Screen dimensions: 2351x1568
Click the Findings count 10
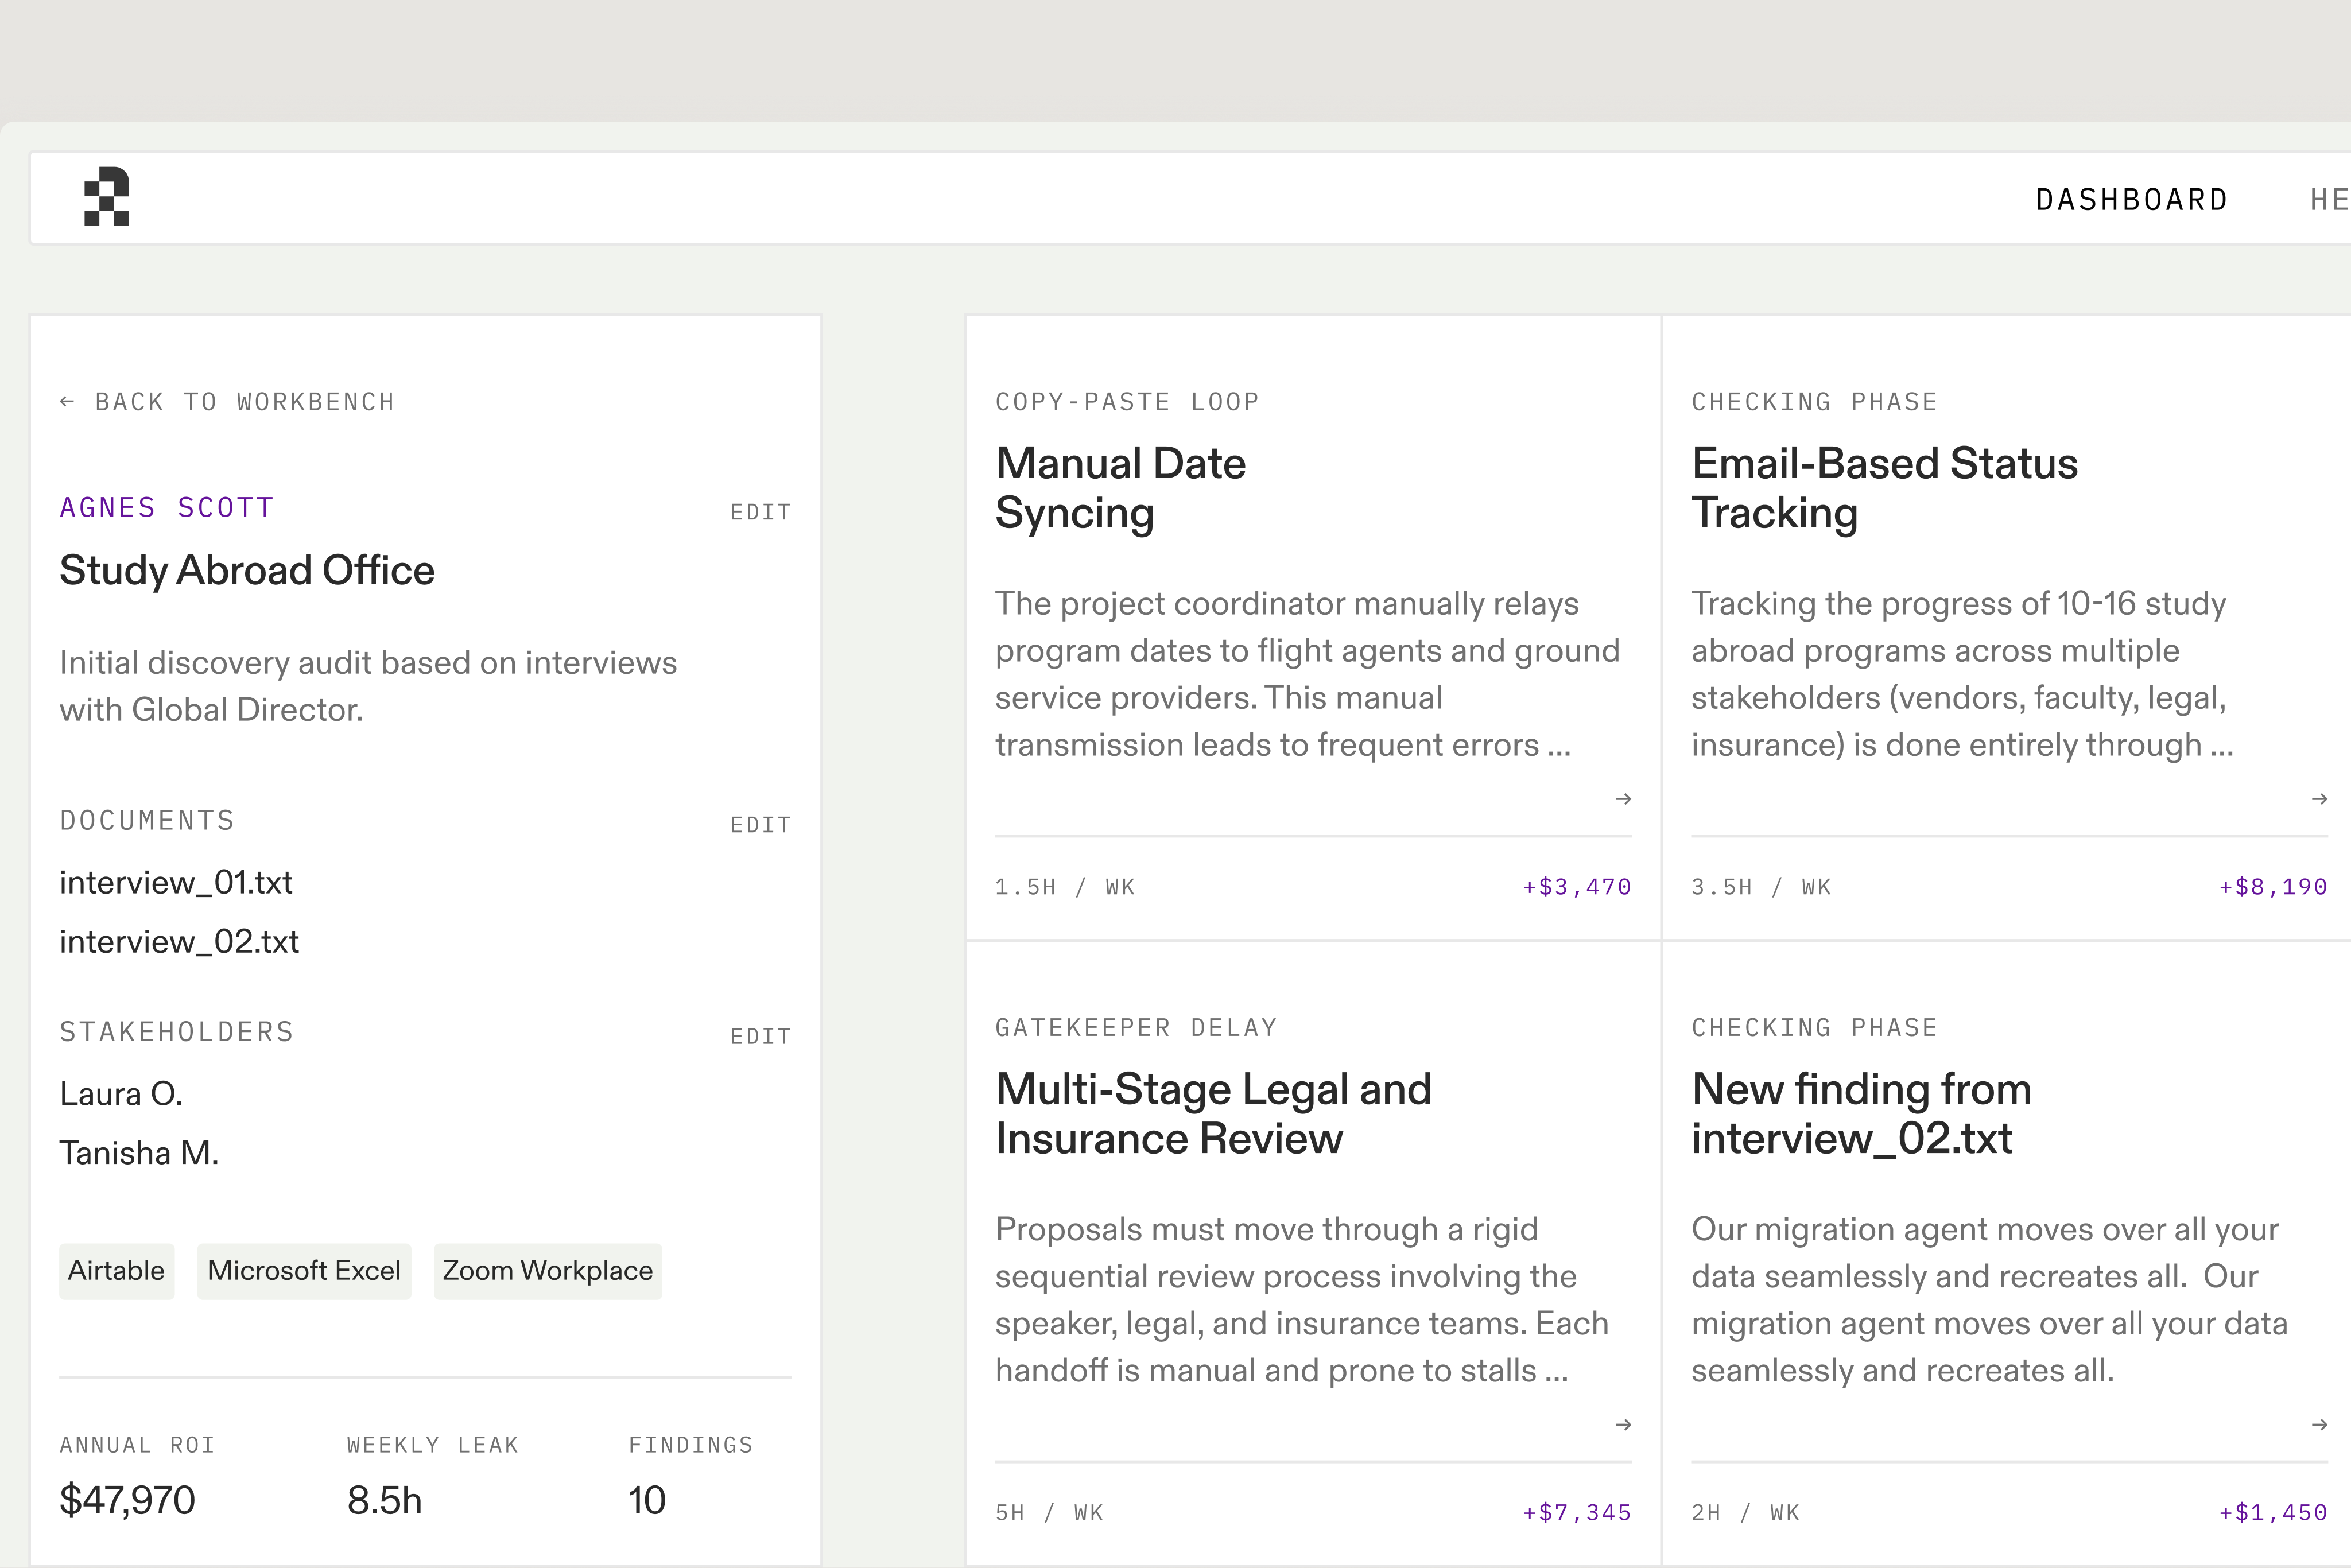(646, 1500)
